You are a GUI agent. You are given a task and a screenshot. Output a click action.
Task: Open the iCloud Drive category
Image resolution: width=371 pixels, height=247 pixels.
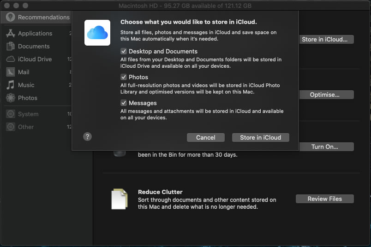pos(36,59)
